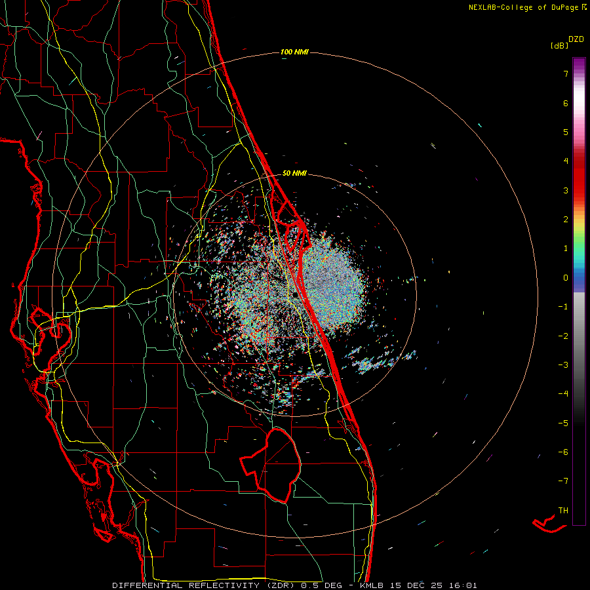The image size is (590, 590).
Task: Click the colorbar value "-4"
Action: pyautogui.click(x=563, y=394)
